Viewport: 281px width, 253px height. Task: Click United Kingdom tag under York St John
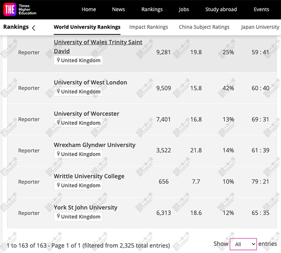[78, 217]
